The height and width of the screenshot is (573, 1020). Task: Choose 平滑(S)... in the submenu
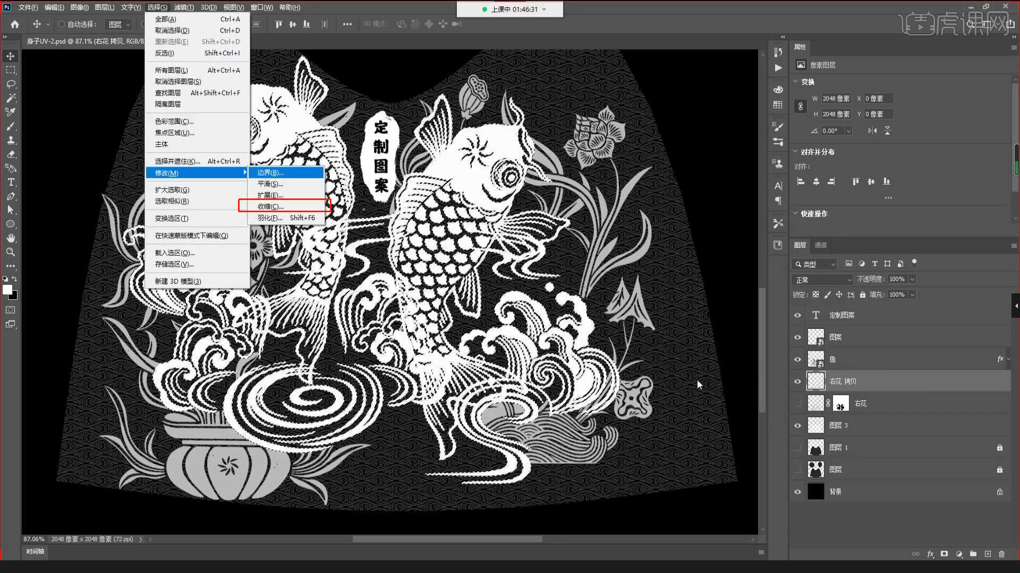click(x=286, y=184)
